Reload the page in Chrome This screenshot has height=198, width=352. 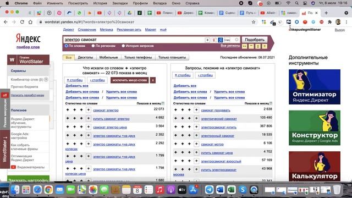point(22,22)
